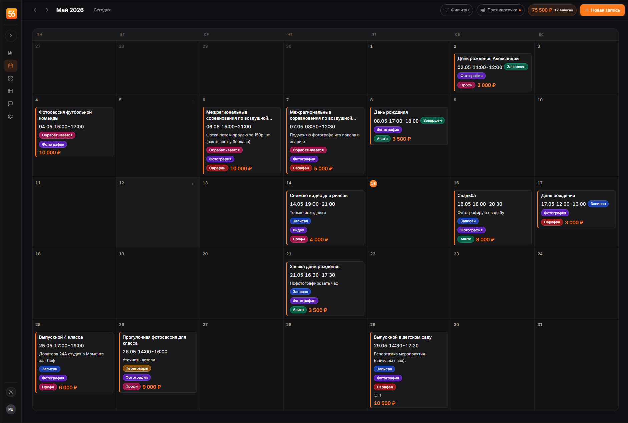Click Завершен status on 08.05 День рождения

pos(432,121)
